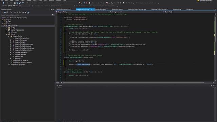
Task: Click the Undo arrow in the toolbar
Action: [23, 3]
